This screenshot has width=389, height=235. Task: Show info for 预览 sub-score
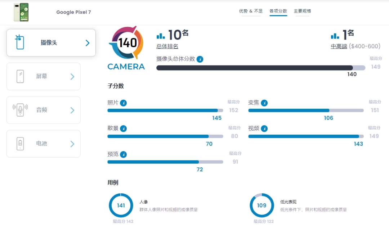[123, 154]
